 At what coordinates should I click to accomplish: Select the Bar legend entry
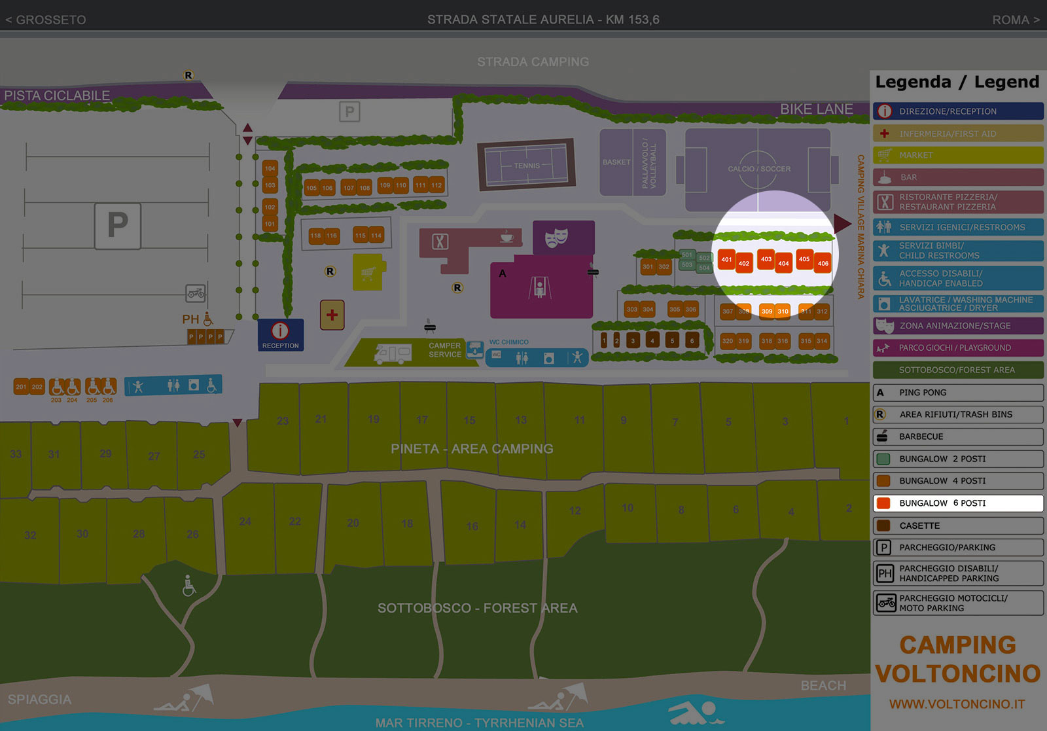(958, 177)
